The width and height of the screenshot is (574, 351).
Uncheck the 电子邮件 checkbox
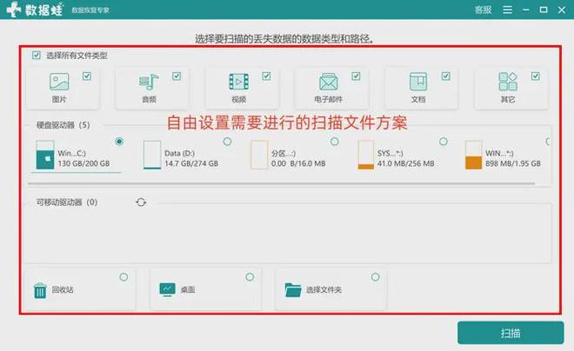(x=356, y=76)
